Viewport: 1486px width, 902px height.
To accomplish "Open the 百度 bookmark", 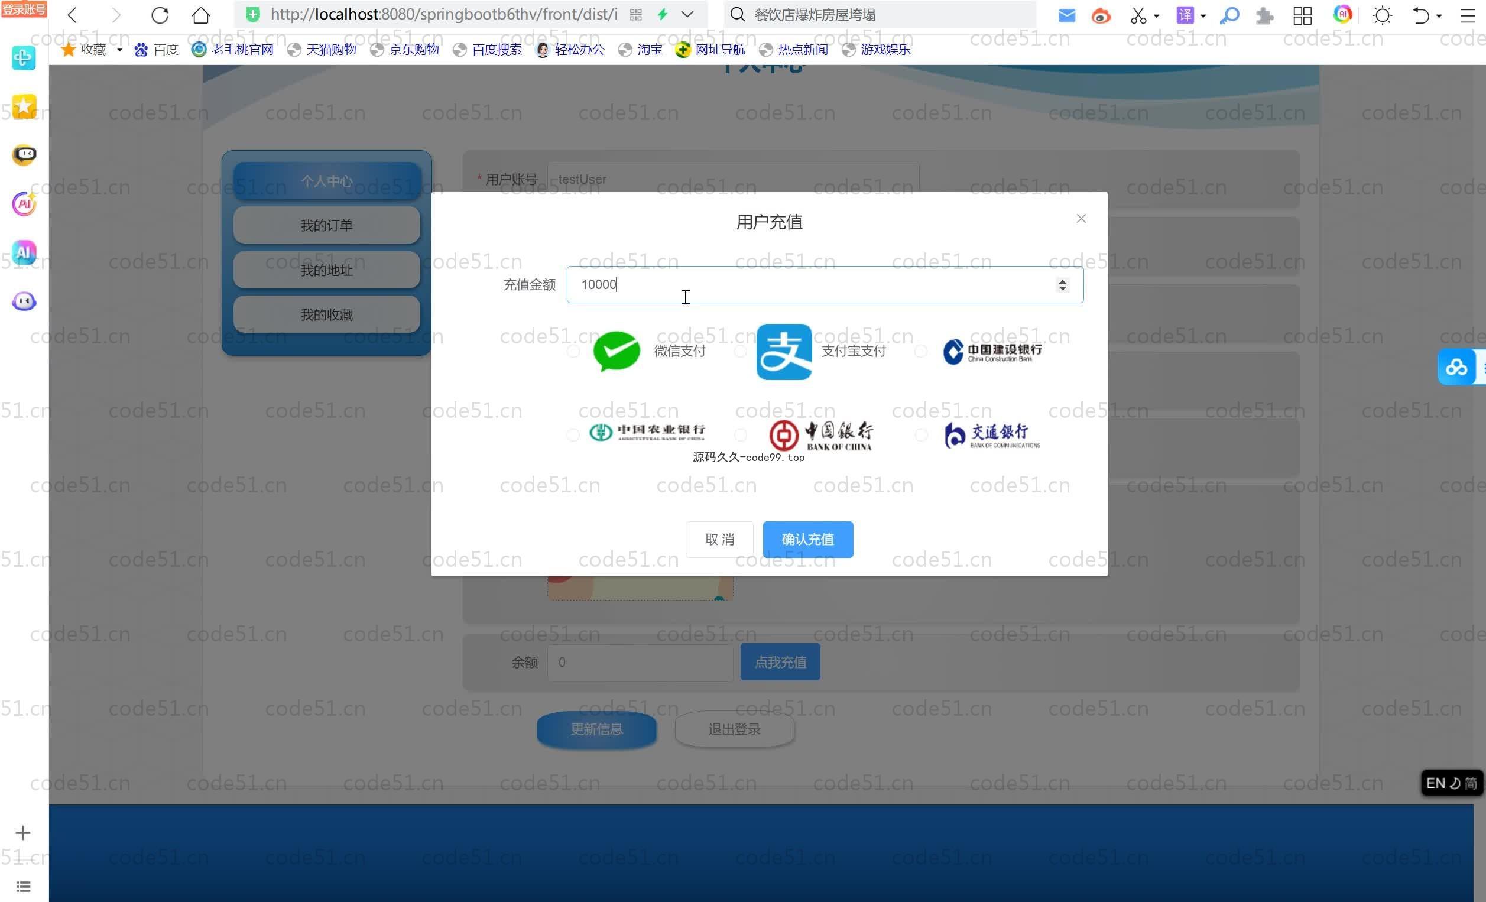I will (156, 50).
